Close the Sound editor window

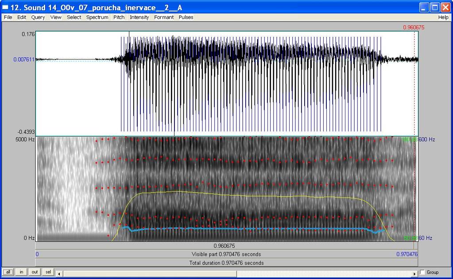click(445, 7)
